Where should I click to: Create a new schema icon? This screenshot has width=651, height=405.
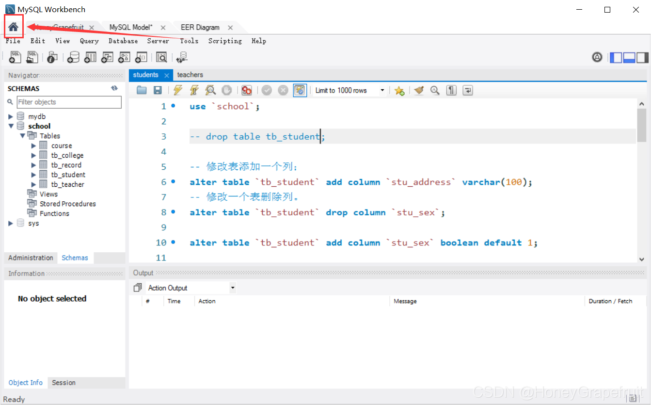tap(73, 57)
